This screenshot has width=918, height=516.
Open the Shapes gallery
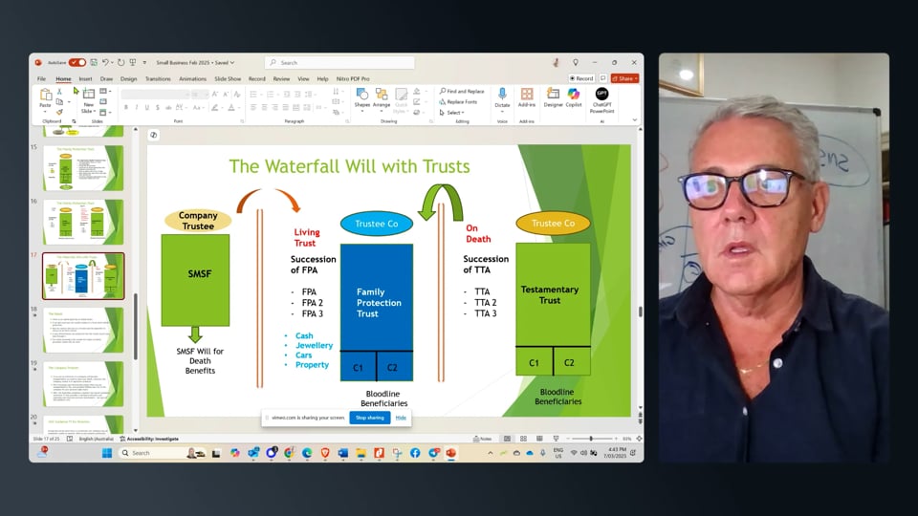point(362,98)
